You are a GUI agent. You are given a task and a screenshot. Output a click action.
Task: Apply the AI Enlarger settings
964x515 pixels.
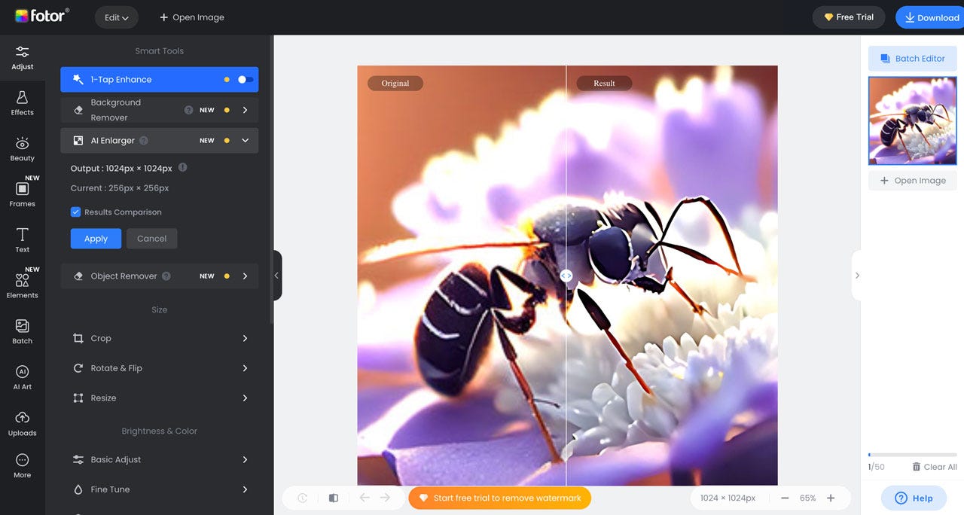95,238
